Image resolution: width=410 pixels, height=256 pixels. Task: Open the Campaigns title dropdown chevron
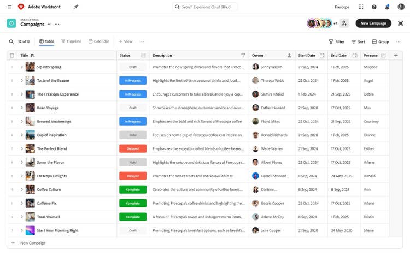[x=49, y=25]
